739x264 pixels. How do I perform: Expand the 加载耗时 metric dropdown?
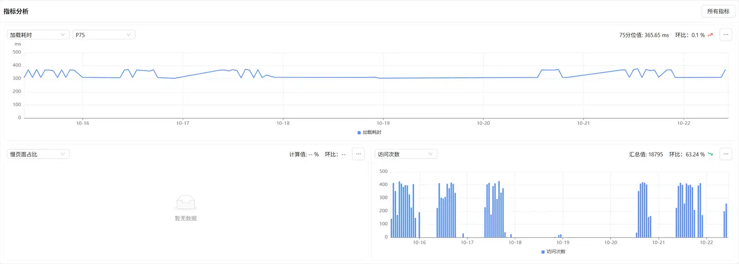coord(38,35)
